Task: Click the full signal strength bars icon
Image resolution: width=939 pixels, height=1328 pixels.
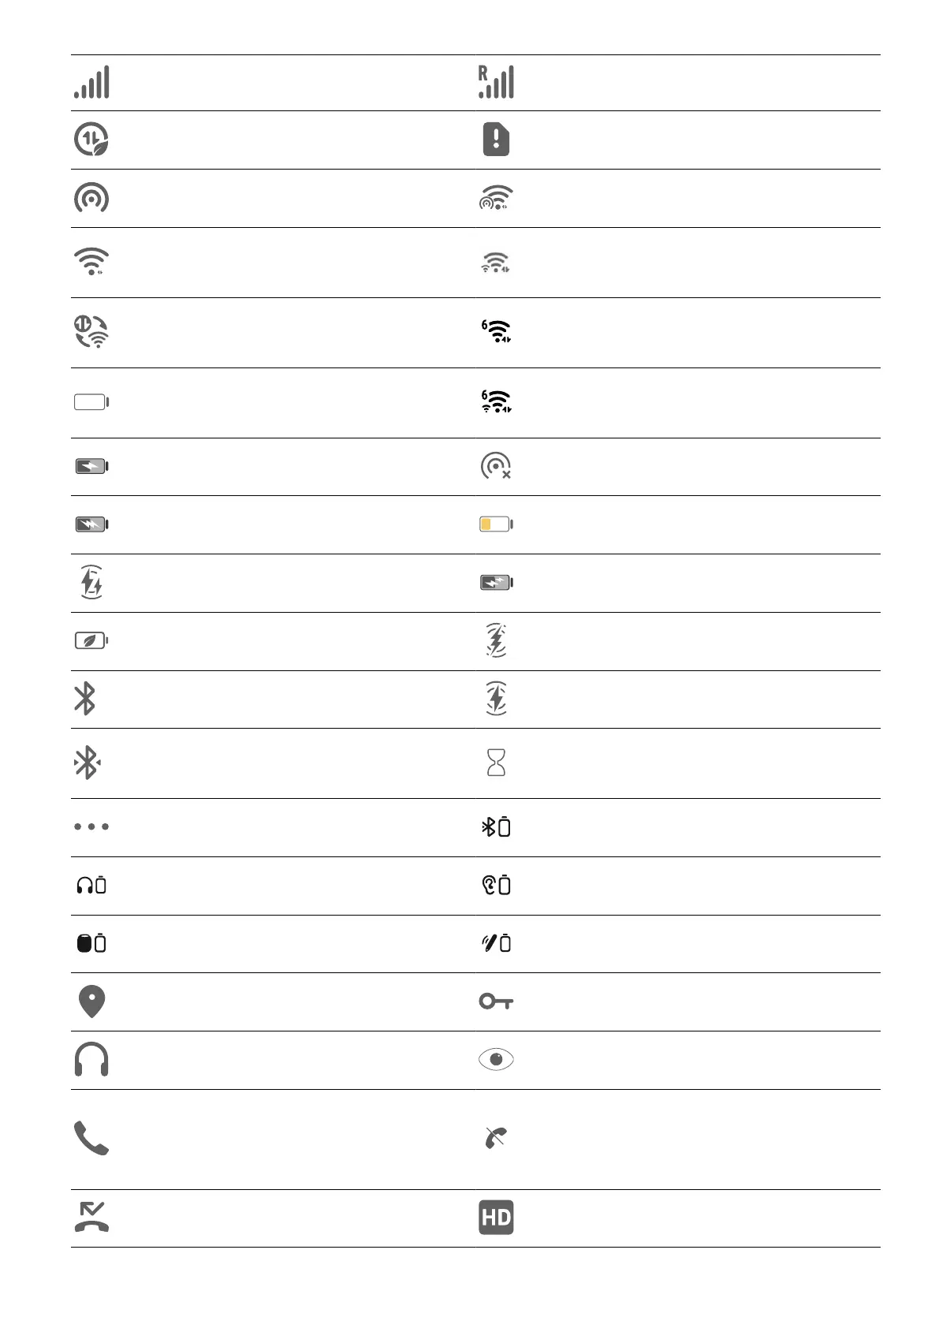Action: (91, 82)
